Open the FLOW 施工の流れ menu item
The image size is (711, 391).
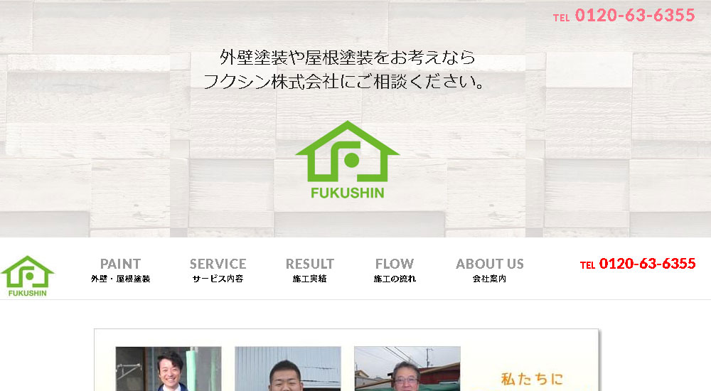[395, 270]
